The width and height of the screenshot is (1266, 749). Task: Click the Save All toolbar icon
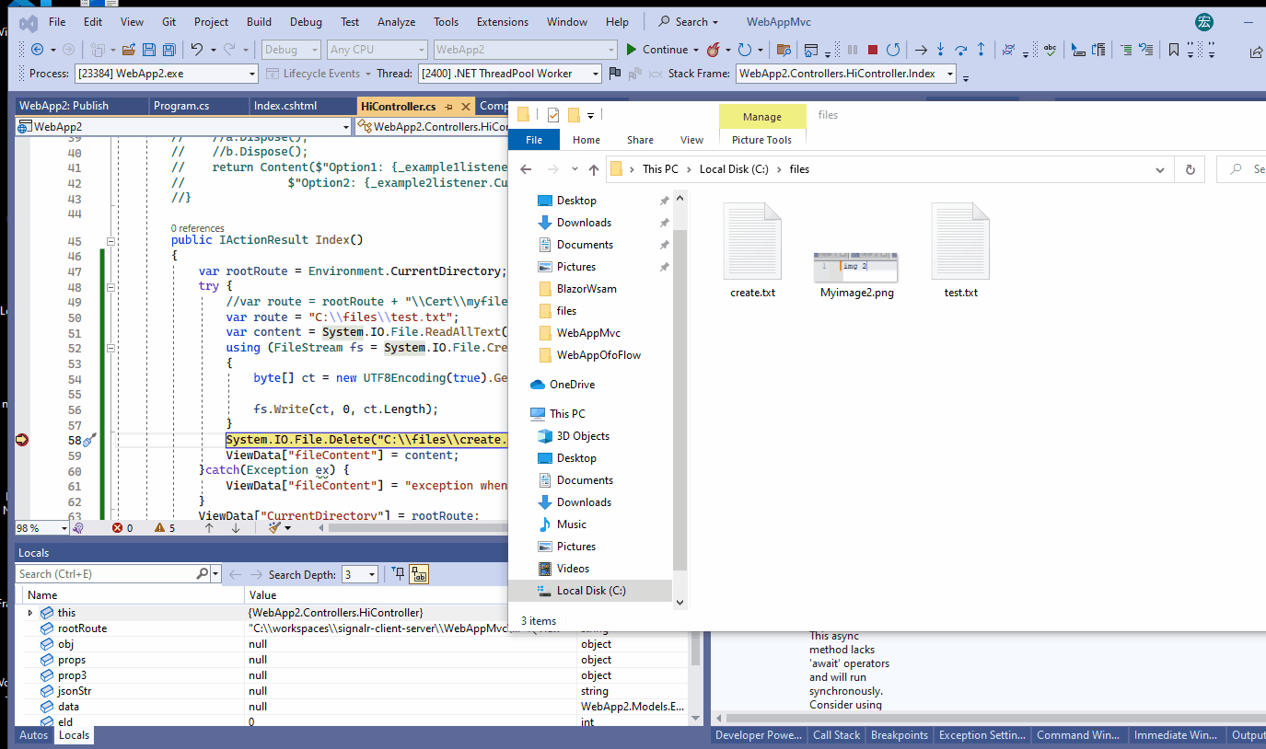(x=169, y=50)
